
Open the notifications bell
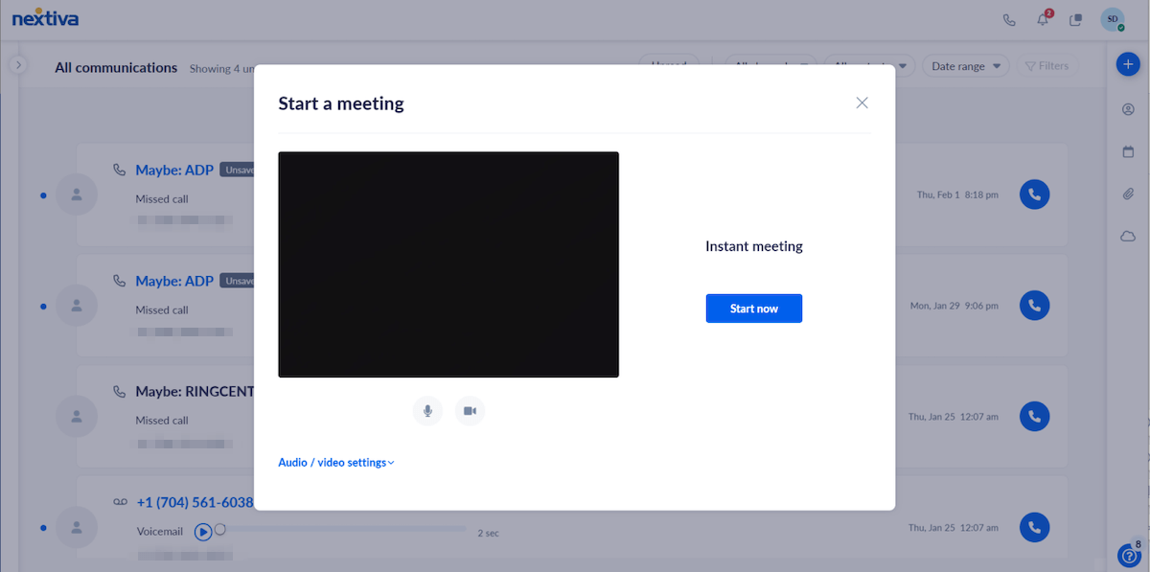click(x=1043, y=20)
